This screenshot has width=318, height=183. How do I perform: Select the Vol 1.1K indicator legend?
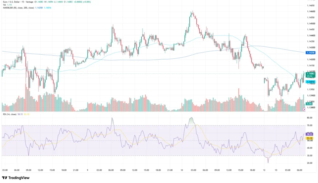click(7, 5)
